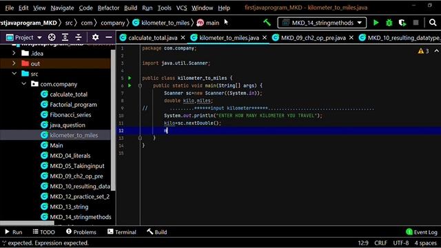Fold the main method block marker
The height and width of the screenshot is (248, 441).
coord(140,85)
